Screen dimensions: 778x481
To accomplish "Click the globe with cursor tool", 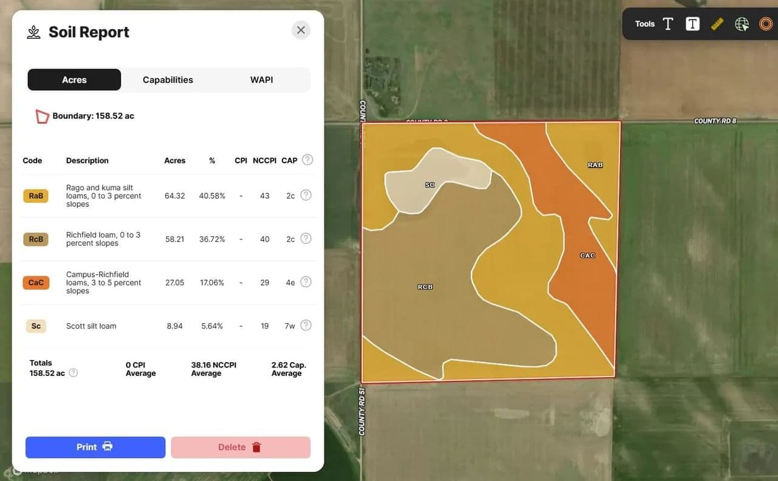I will coord(742,24).
